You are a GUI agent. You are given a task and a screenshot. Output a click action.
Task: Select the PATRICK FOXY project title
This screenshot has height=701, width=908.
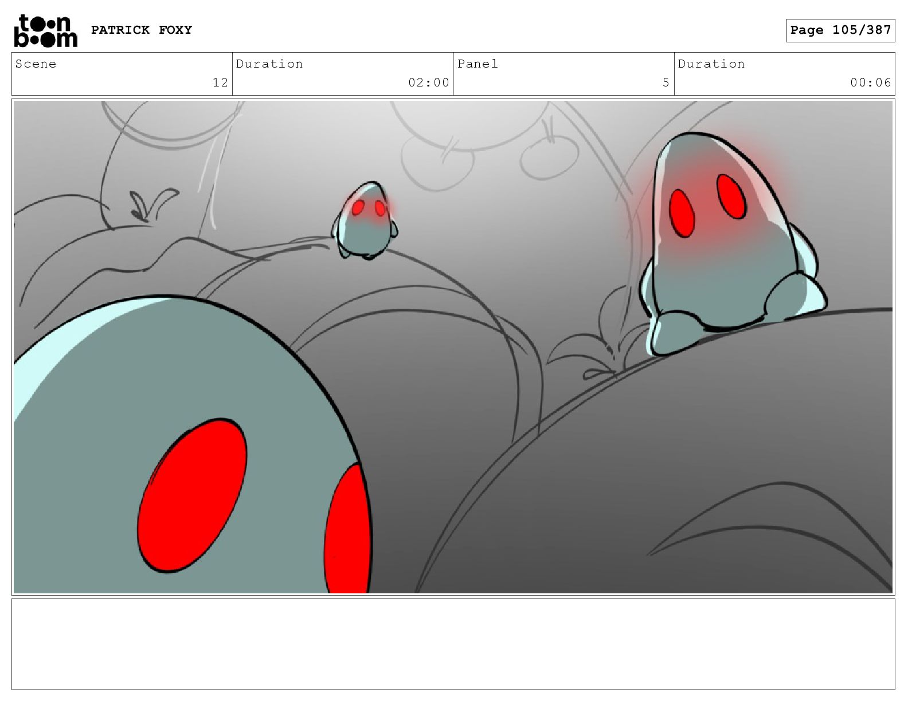142,30
